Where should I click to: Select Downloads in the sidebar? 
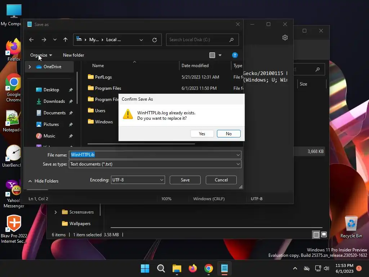[54, 101]
